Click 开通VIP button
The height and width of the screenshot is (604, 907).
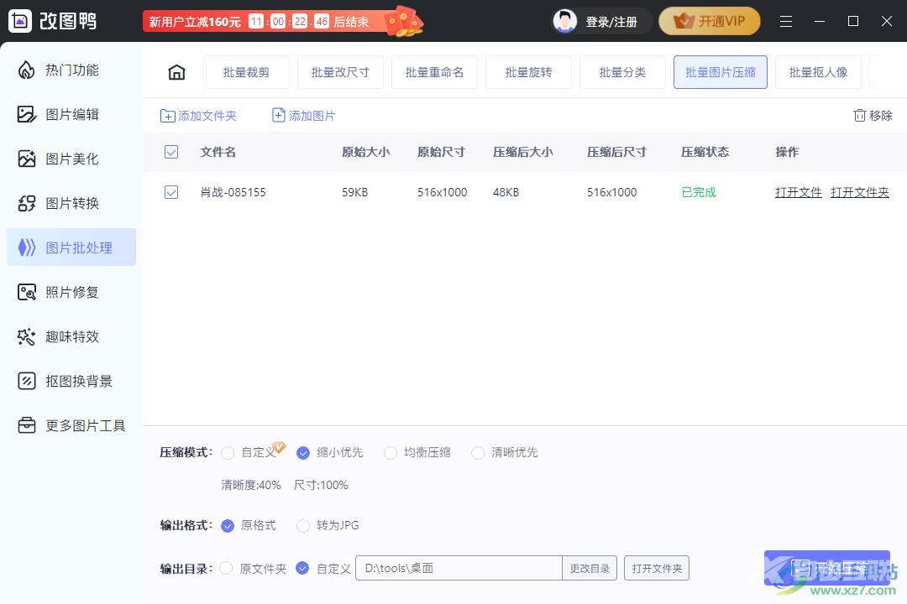[709, 21]
